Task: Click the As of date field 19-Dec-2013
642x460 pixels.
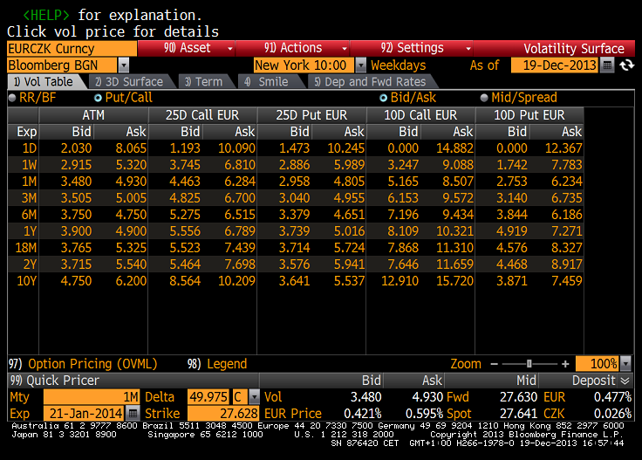Action: tap(555, 65)
